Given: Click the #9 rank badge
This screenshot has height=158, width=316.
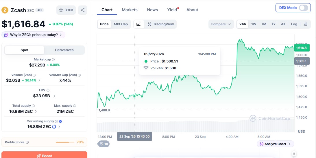Looking at the screenshot, I should 40,10.
